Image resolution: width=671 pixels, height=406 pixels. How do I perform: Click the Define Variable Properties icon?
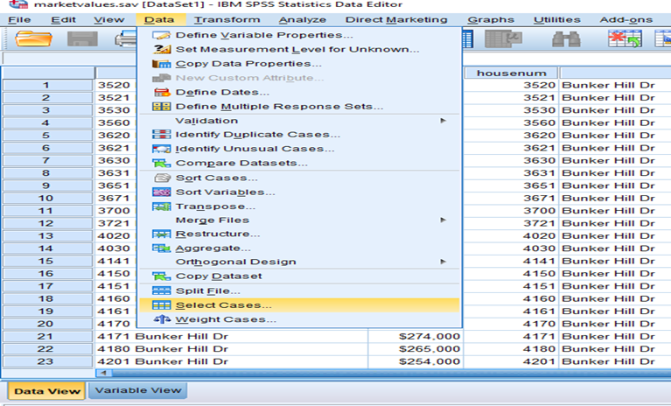pyautogui.click(x=161, y=35)
